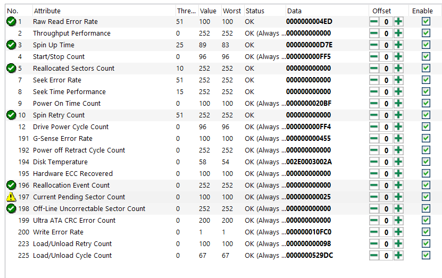Screen dimensions: 442x278
Task: Click the green check icon beside Spin Up Time
Action: click(11, 45)
